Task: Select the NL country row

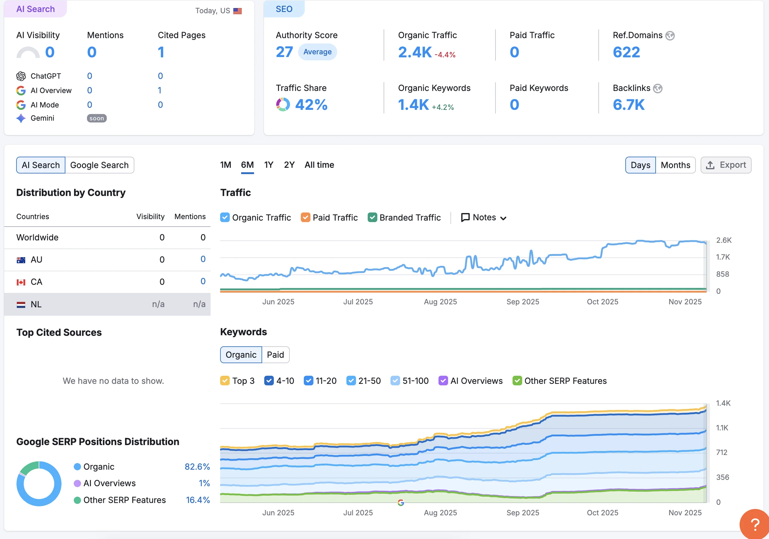Action: (x=107, y=304)
